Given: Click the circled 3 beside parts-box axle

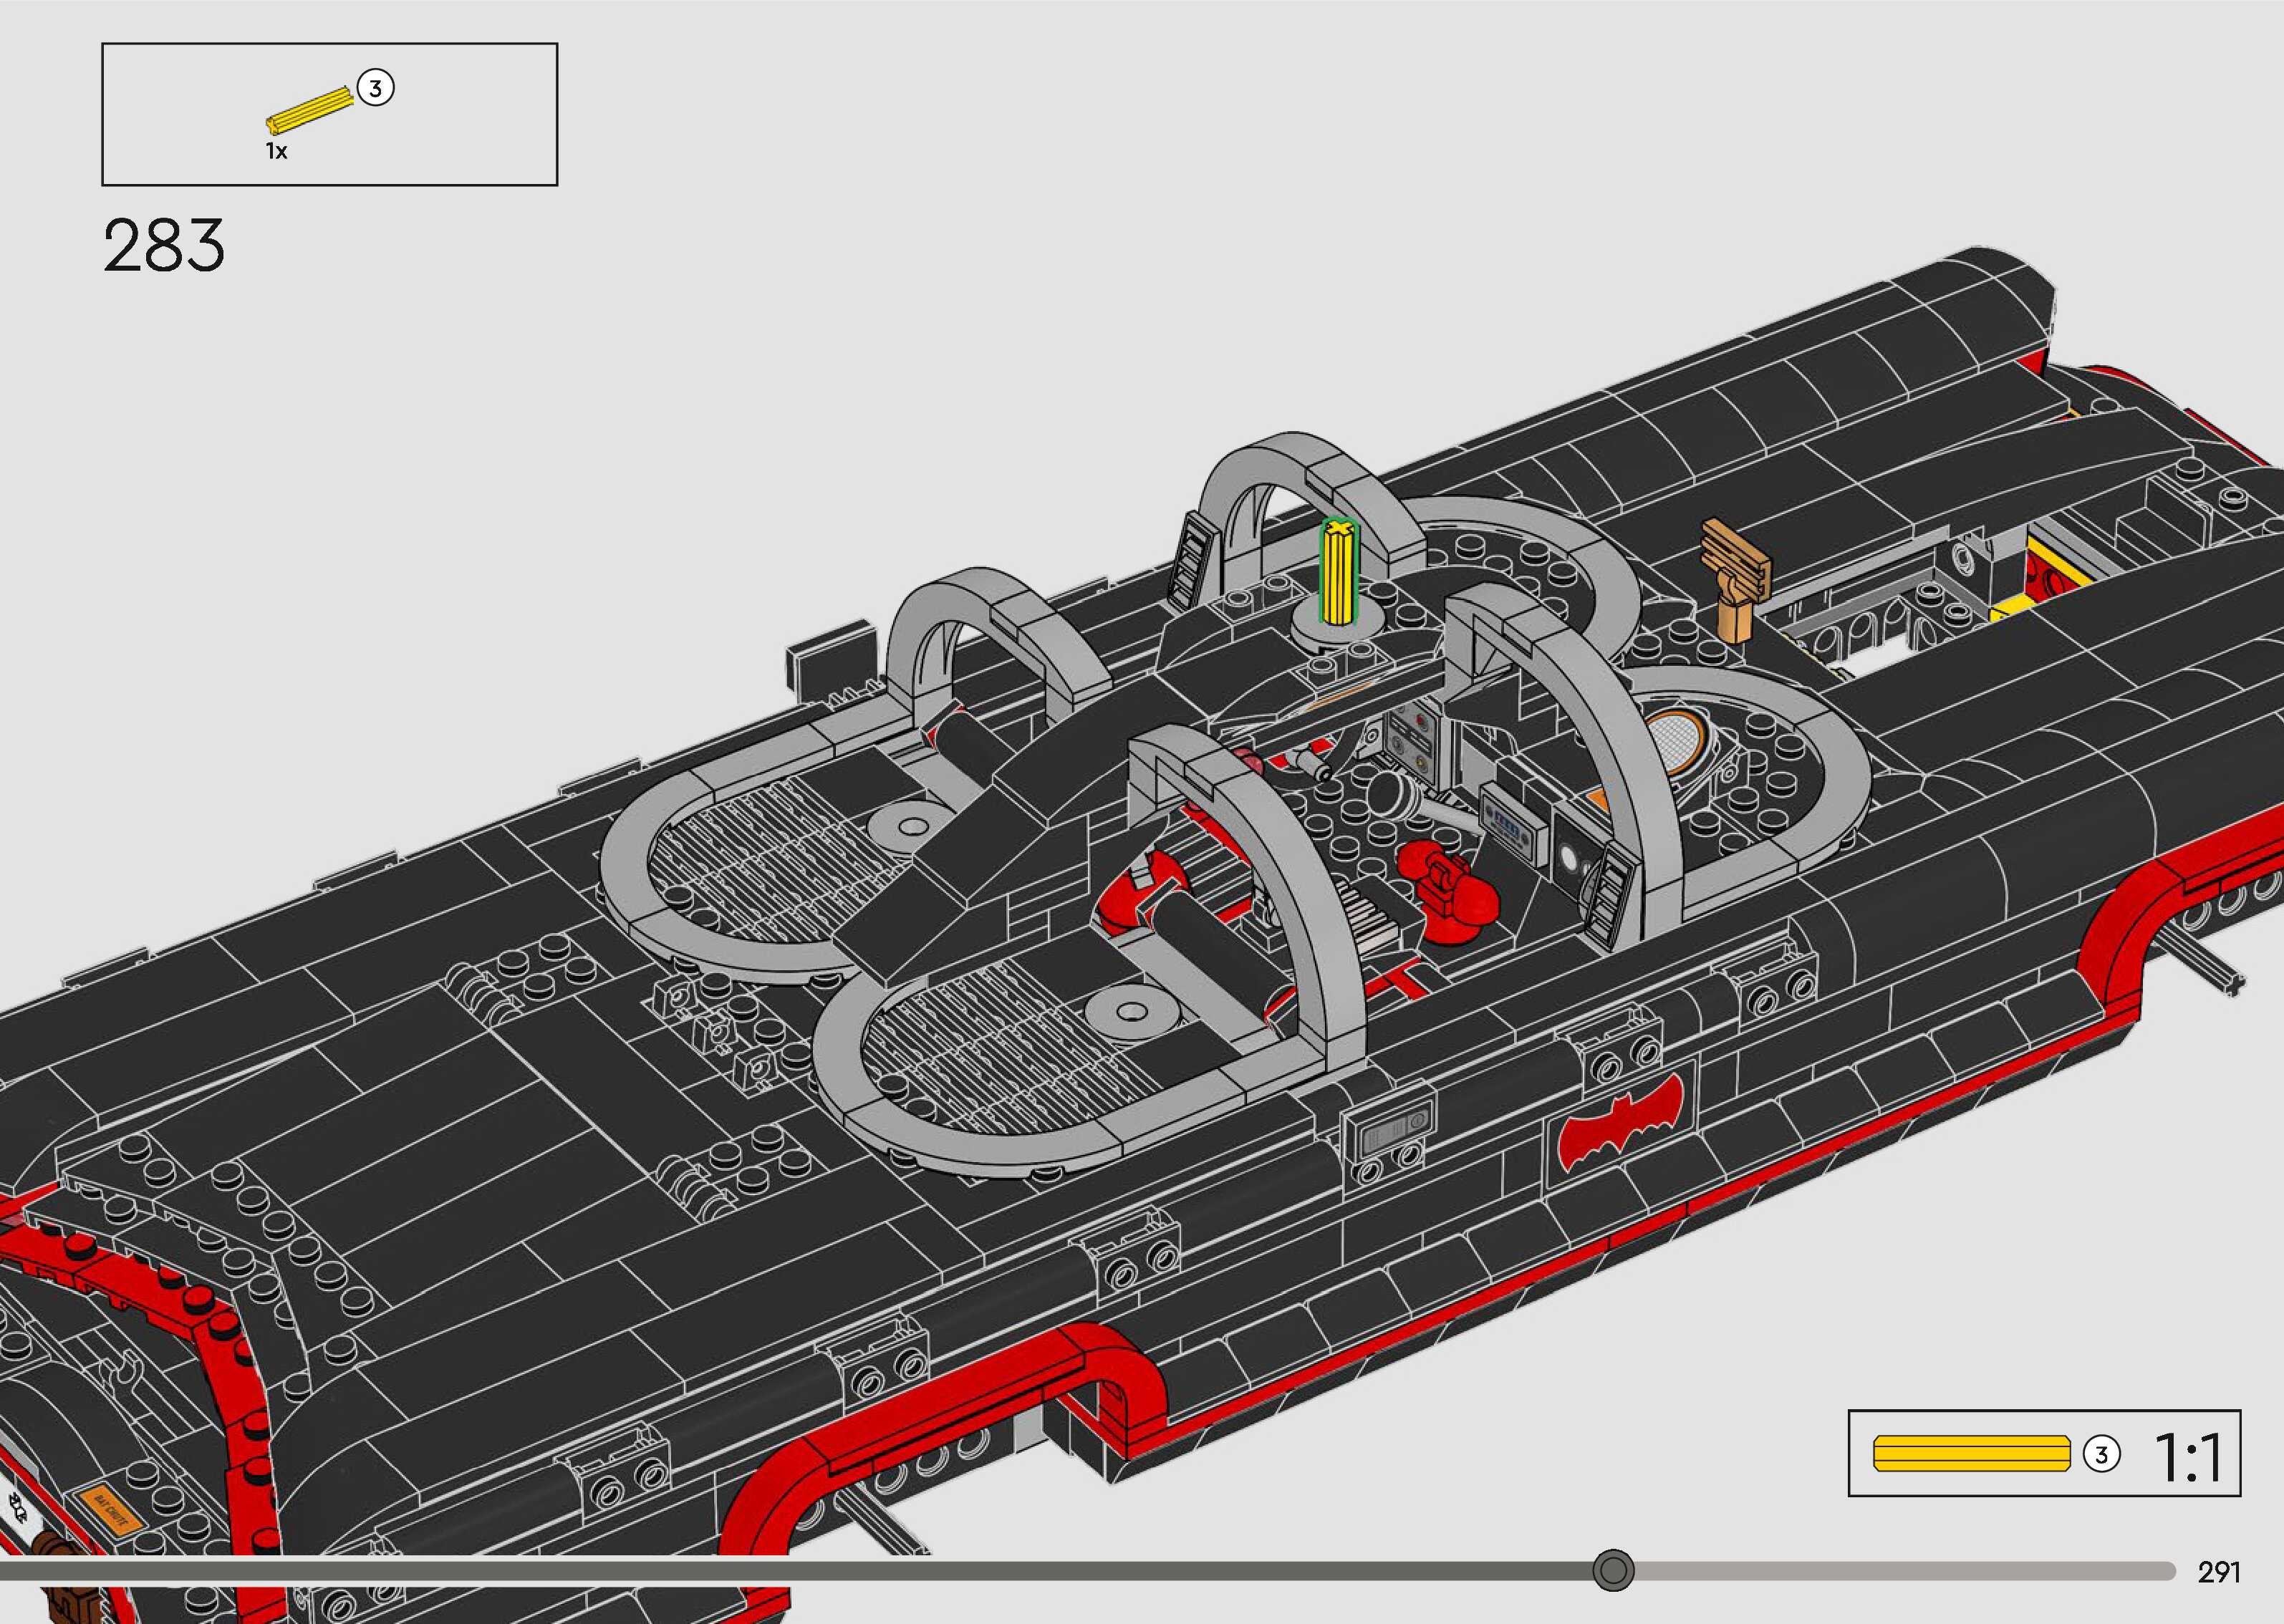Looking at the screenshot, I should tap(375, 89).
